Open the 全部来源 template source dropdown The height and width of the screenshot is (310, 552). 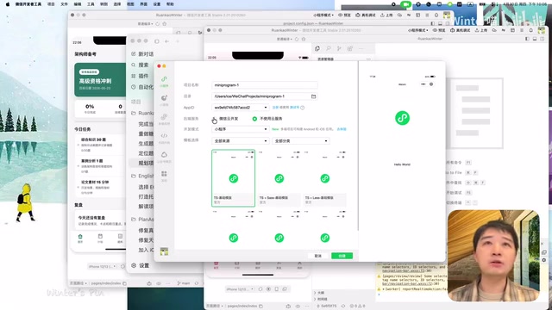[241, 141]
